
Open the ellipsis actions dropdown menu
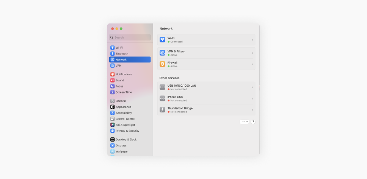click(x=245, y=122)
